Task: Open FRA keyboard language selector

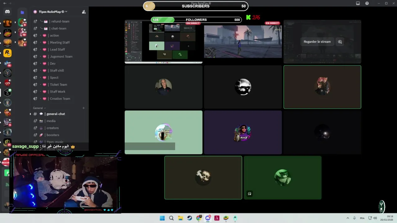Action: pyautogui.click(x=362, y=218)
